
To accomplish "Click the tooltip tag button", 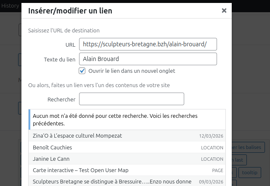I will (x=250, y=173).
